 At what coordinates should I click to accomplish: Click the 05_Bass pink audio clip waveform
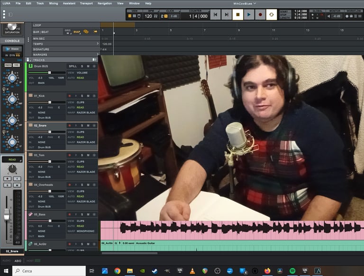[232, 230]
